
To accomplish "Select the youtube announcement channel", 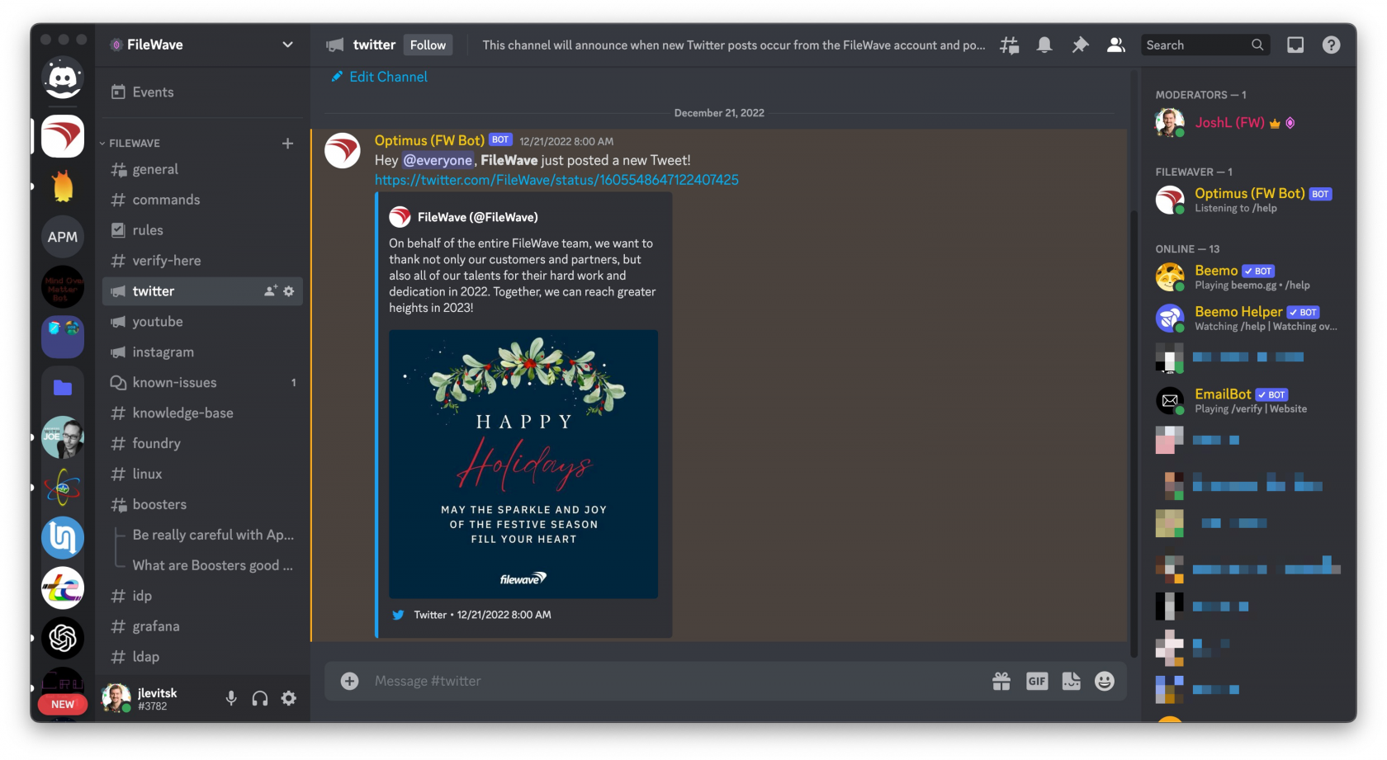I will (202, 322).
